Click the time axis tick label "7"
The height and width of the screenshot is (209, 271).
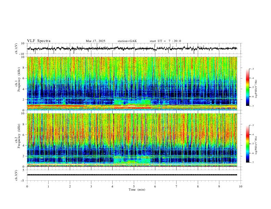[x=177, y=186]
